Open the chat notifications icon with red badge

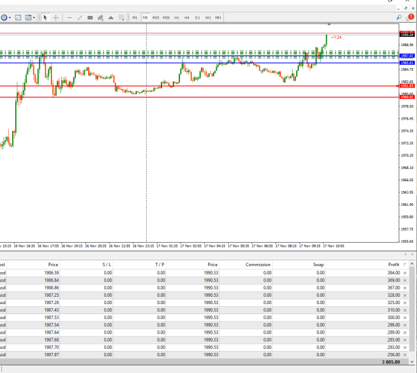410,17
